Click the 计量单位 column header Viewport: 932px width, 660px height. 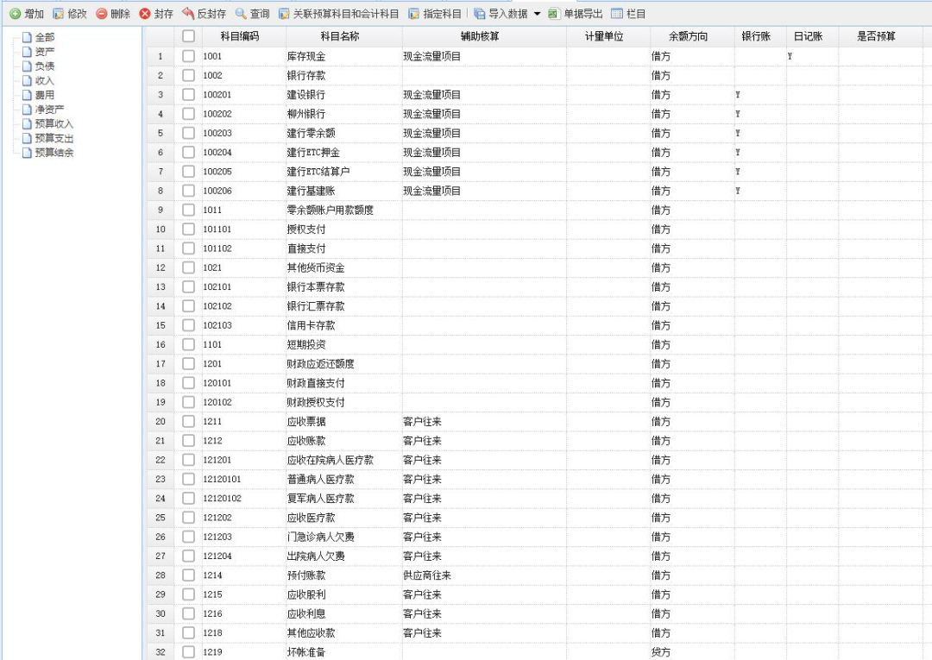[608, 36]
